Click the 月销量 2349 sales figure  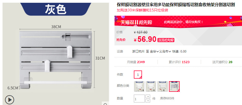point(136,62)
